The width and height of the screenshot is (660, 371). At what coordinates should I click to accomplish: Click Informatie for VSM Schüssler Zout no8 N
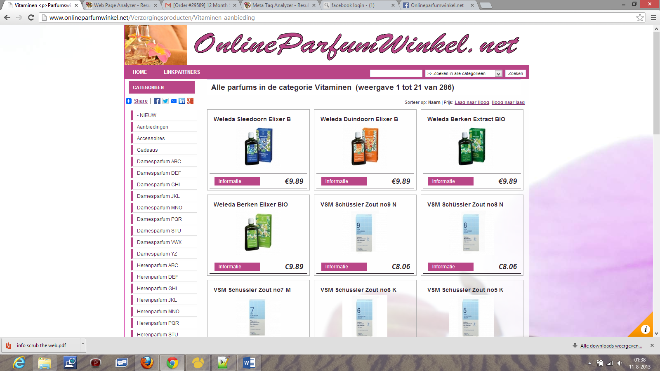pyautogui.click(x=451, y=267)
